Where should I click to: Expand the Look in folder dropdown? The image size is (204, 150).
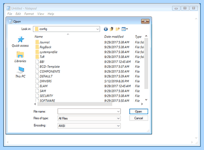point(98,29)
